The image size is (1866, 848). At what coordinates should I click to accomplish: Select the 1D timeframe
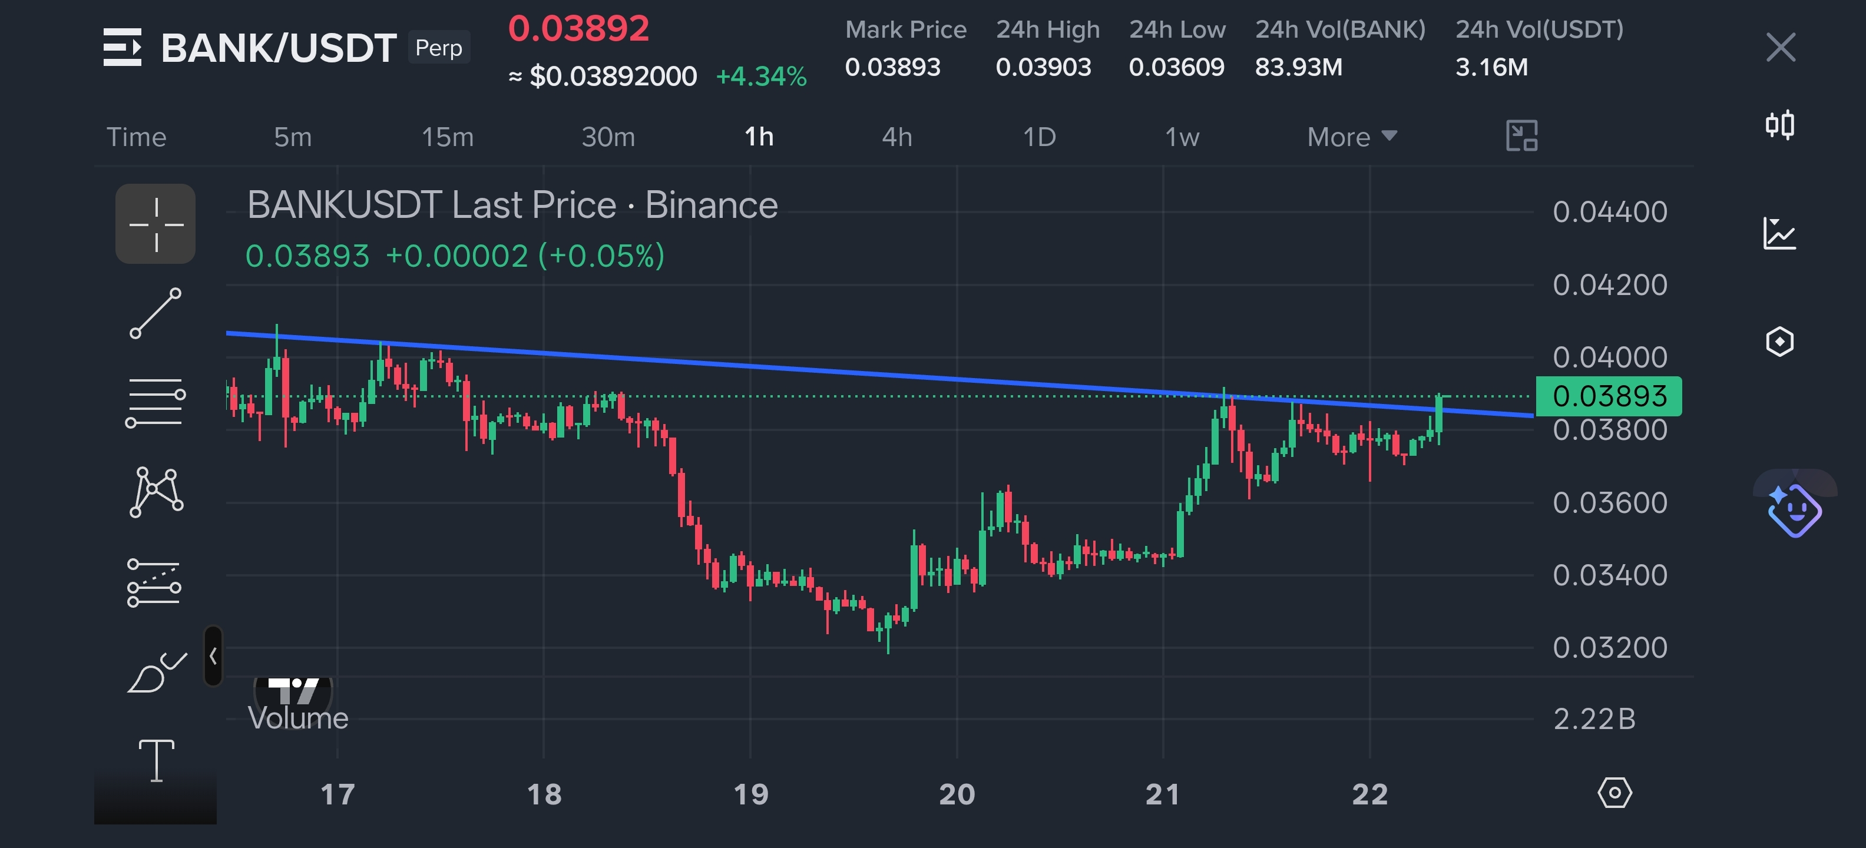(1039, 137)
